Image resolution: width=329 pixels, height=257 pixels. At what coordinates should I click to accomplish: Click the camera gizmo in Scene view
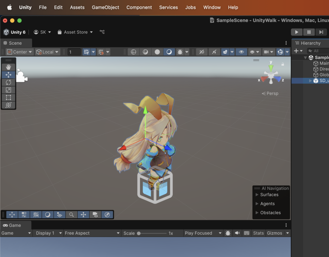[22, 76]
